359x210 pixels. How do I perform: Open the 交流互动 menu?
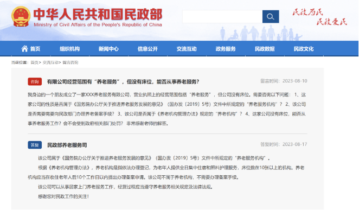point(187,49)
